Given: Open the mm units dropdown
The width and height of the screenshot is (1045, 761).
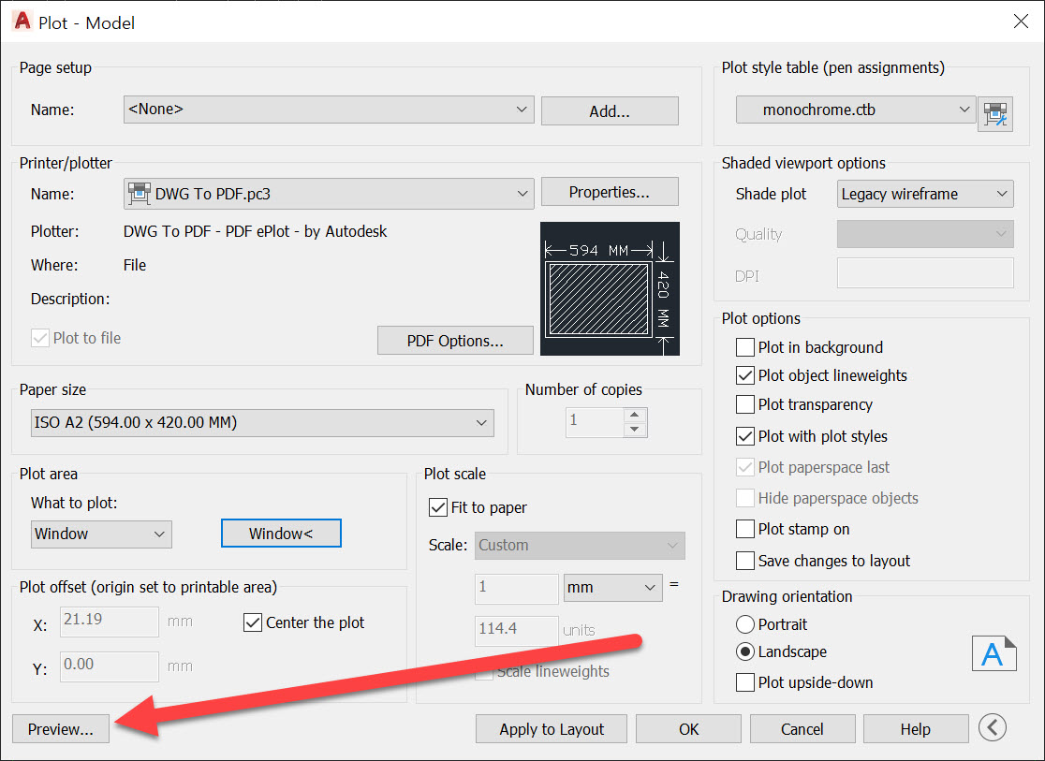Looking at the screenshot, I should tap(613, 588).
